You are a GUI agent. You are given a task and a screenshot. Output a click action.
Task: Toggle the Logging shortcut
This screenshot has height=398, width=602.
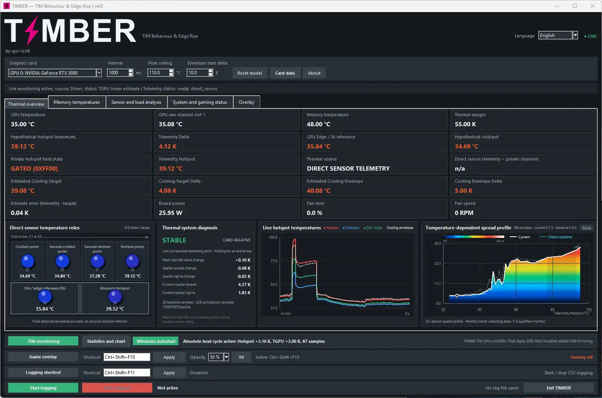(x=43, y=372)
